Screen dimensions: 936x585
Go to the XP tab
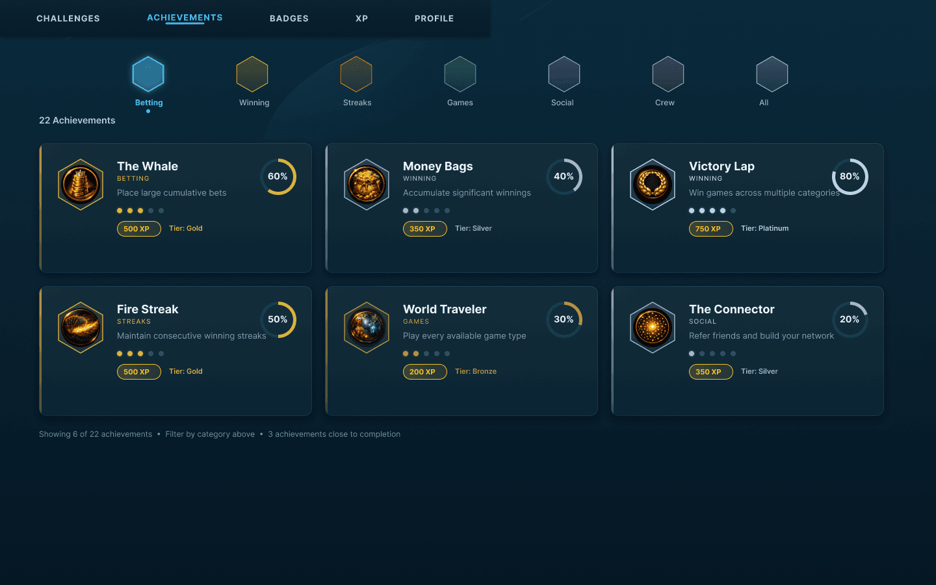point(362,18)
